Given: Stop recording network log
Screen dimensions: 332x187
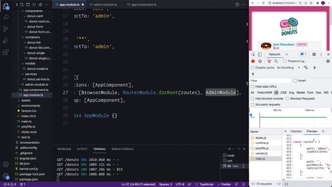Looking at the screenshot, I should tap(253, 61).
